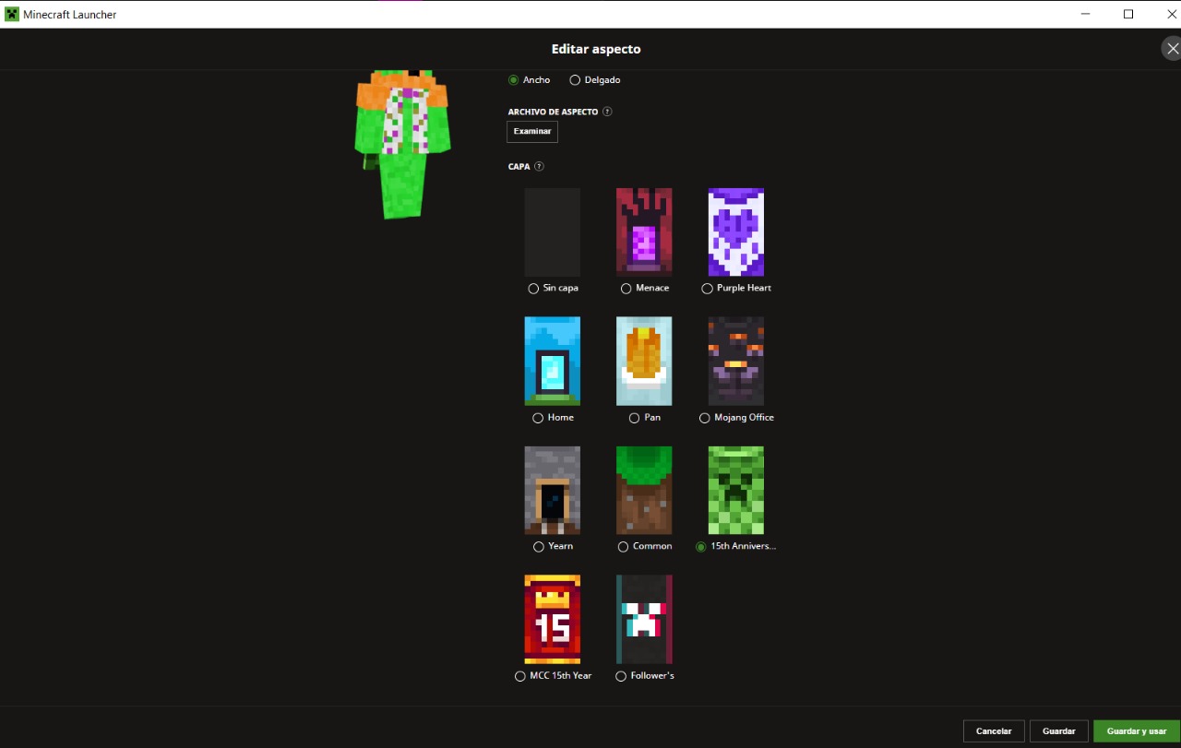
Task: Click the Menace cape label
Action: [652, 289]
